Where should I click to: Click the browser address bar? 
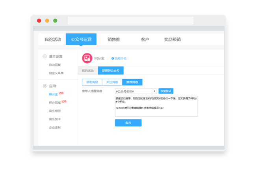130,21
